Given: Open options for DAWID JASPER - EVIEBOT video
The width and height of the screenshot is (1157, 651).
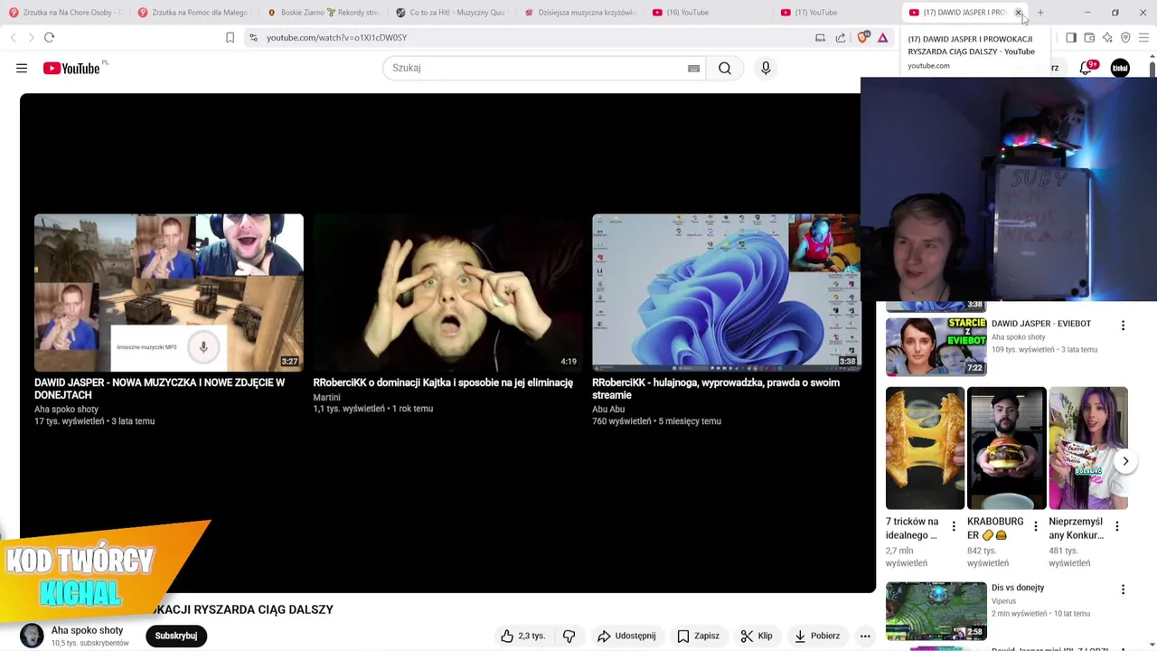Looking at the screenshot, I should point(1123,325).
